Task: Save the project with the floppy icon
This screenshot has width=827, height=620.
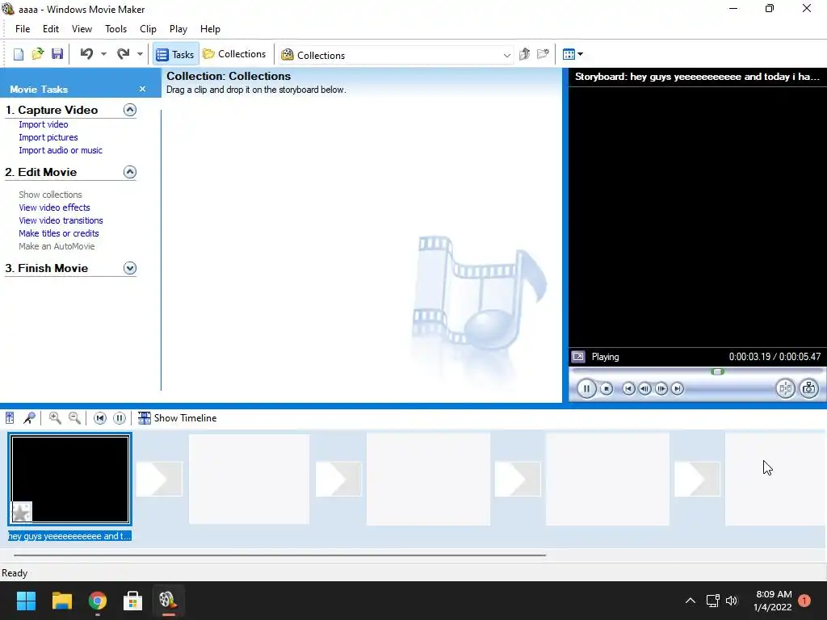Action: pos(57,54)
